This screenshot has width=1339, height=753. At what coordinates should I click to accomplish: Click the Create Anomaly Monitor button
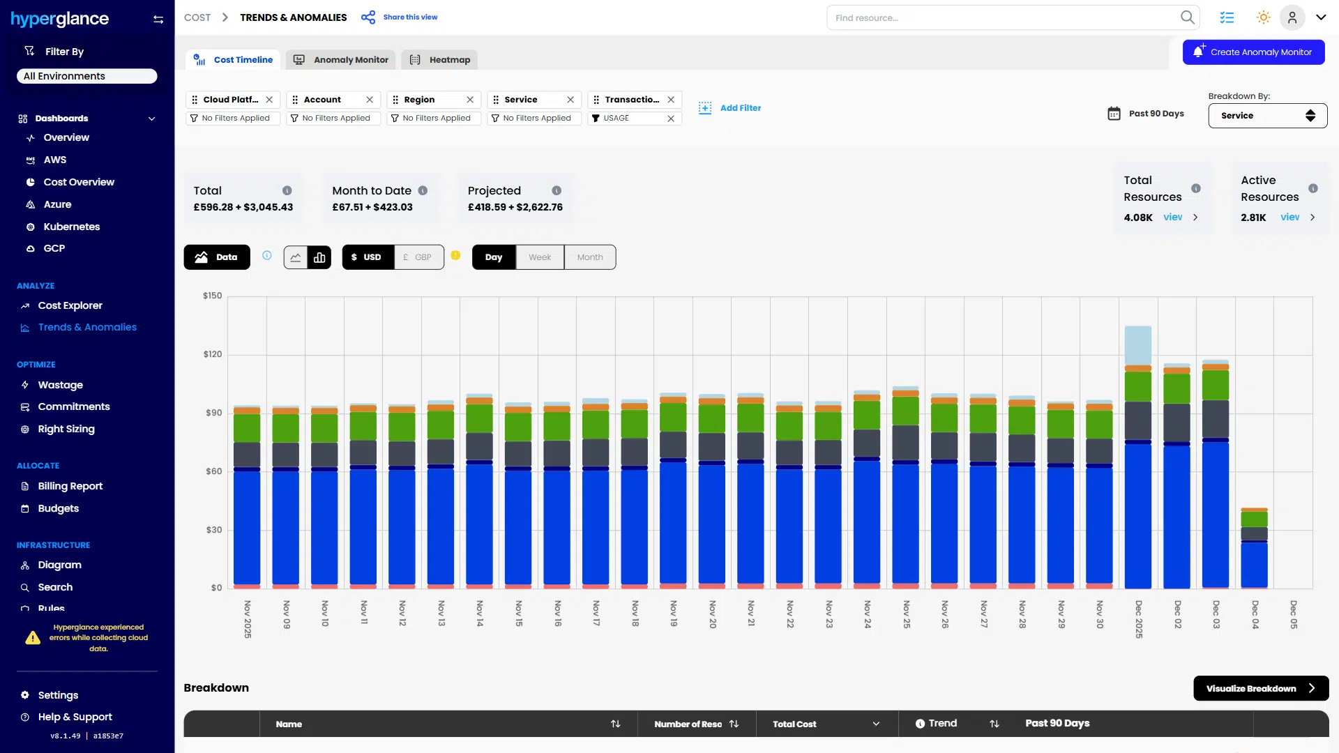pyautogui.click(x=1253, y=52)
